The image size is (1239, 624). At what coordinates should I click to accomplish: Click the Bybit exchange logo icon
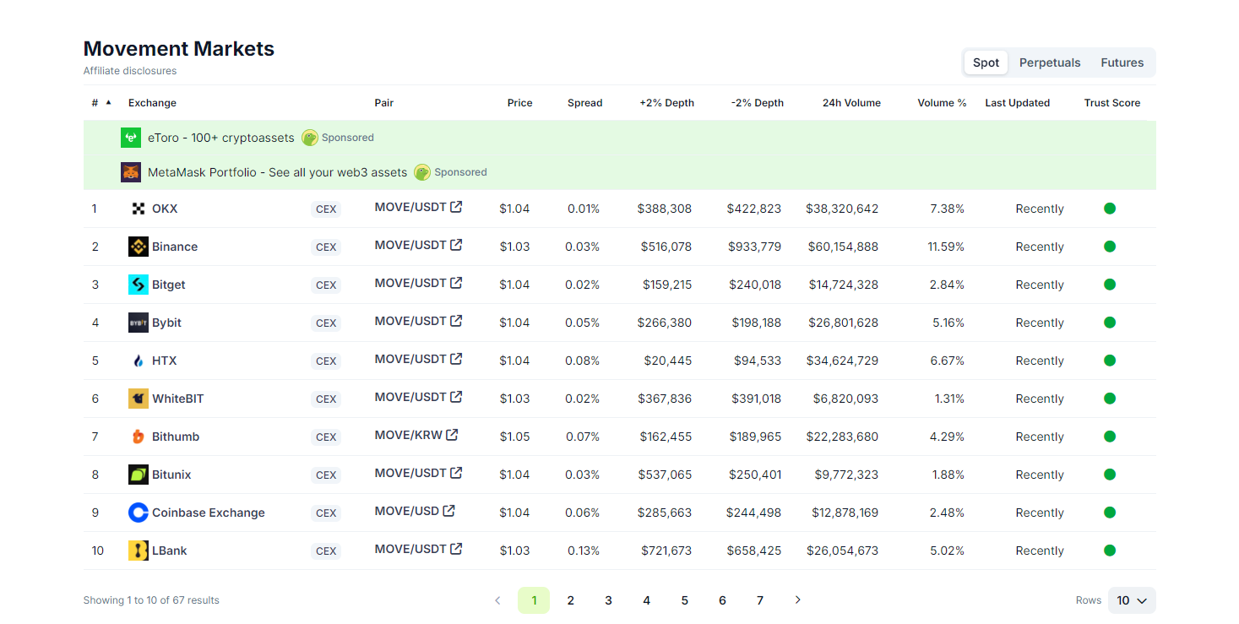click(139, 323)
